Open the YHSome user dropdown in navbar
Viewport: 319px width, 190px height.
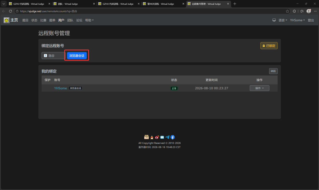click(x=297, y=20)
